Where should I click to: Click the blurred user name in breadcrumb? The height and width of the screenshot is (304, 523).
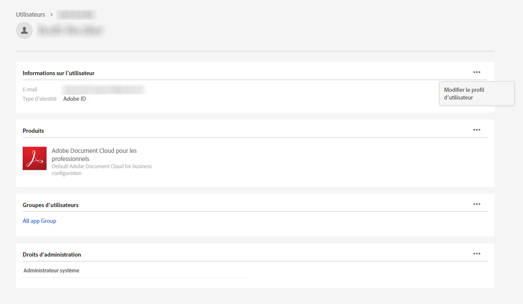click(76, 15)
